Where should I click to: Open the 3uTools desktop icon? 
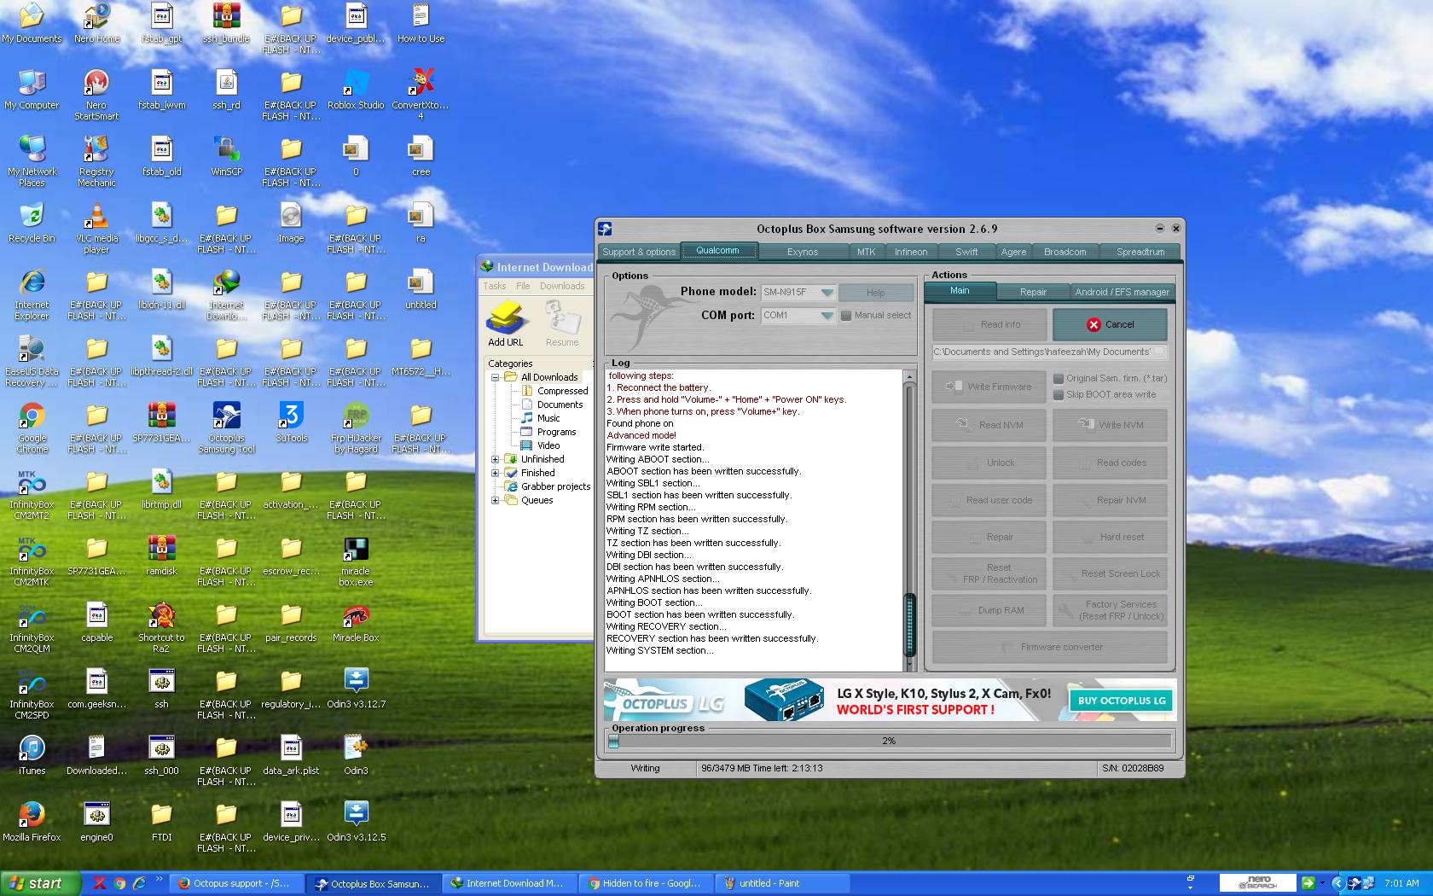(x=291, y=422)
